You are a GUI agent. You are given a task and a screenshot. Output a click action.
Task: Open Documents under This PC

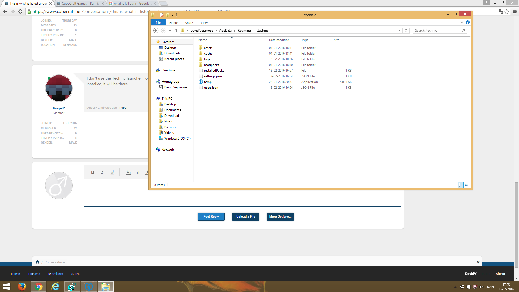coord(172,110)
